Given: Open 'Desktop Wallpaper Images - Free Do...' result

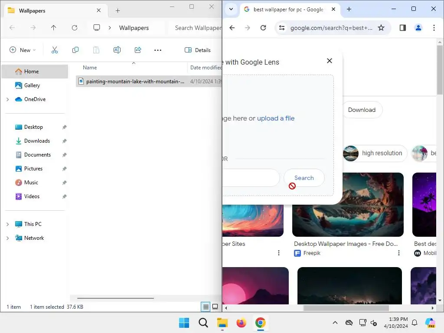Looking at the screenshot, I should (x=346, y=244).
